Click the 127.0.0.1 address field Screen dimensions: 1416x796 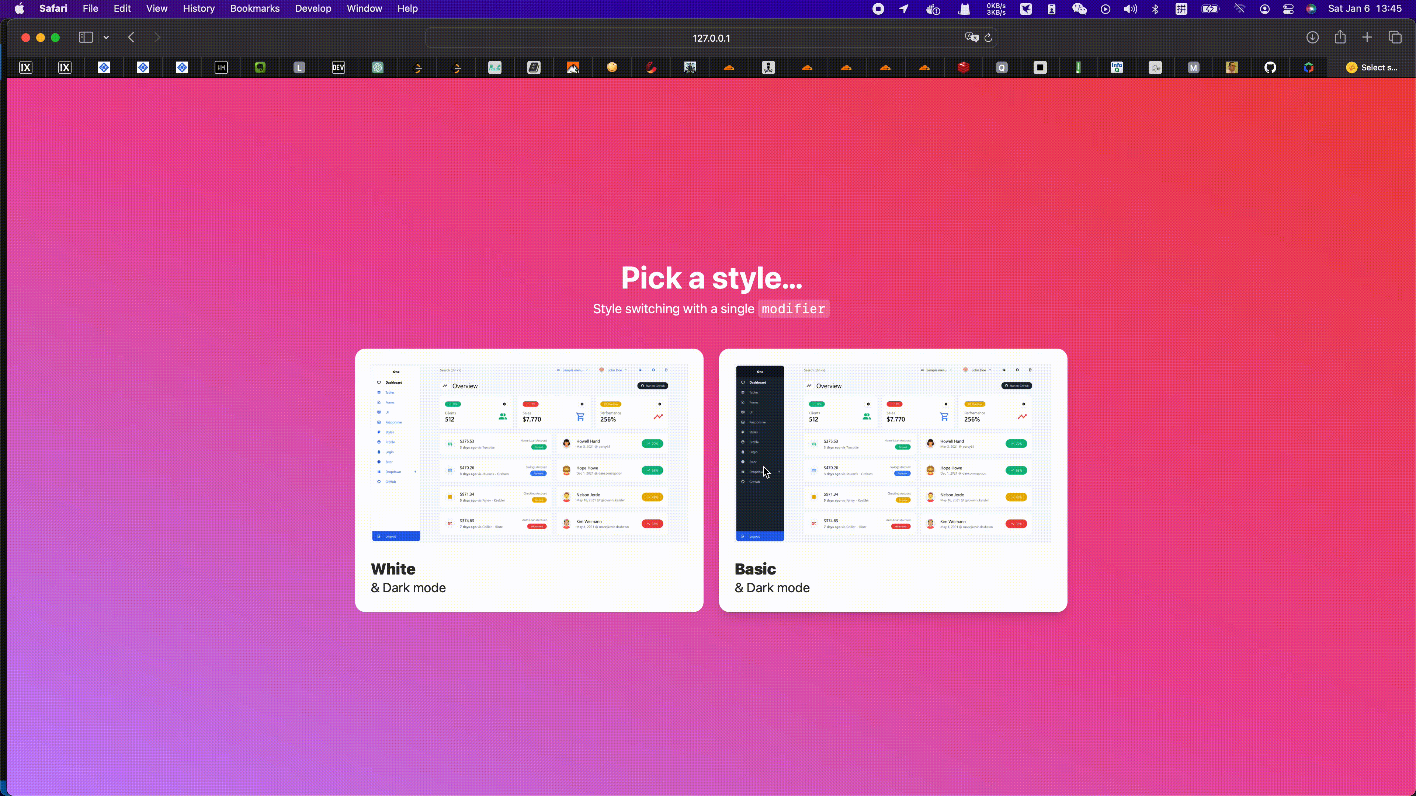[710, 38]
